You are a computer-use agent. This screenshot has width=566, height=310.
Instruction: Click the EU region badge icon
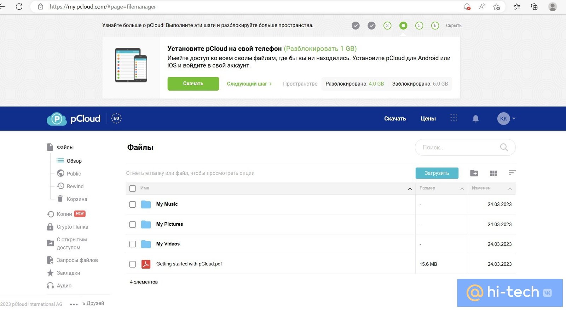click(116, 119)
